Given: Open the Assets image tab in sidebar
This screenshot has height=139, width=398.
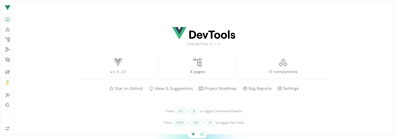Looking at the screenshot, I should pyautogui.click(x=8, y=60).
